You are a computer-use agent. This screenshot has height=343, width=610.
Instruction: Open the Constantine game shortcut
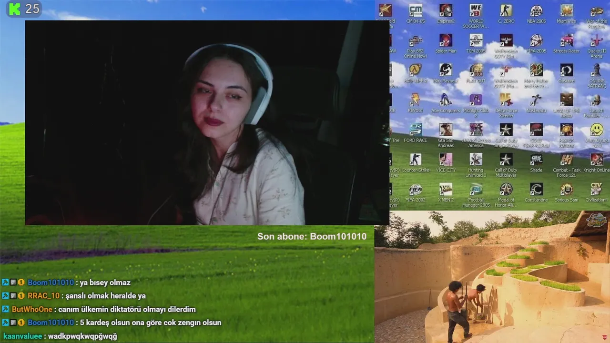click(x=536, y=193)
